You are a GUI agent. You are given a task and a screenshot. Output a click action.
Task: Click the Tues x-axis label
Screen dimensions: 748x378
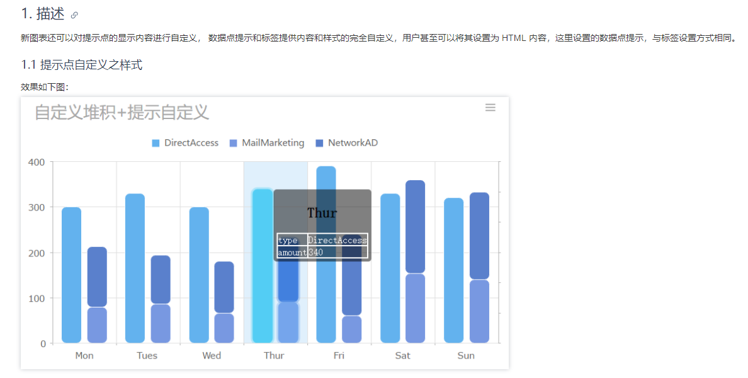tap(147, 355)
